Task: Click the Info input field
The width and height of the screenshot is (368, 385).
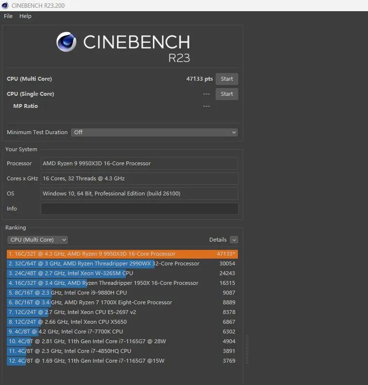Action: [139, 209]
